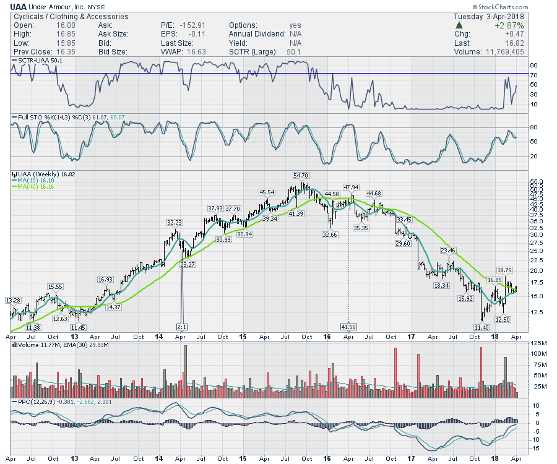Click the 12.50 price label
The width and height of the screenshot is (557, 464).
503,319
